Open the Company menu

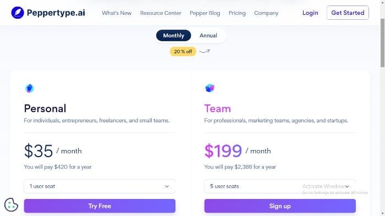266,13
